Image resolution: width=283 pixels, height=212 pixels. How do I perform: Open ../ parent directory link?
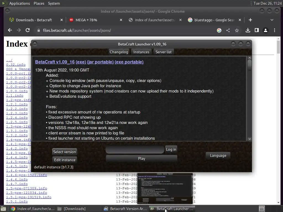coord(9,60)
